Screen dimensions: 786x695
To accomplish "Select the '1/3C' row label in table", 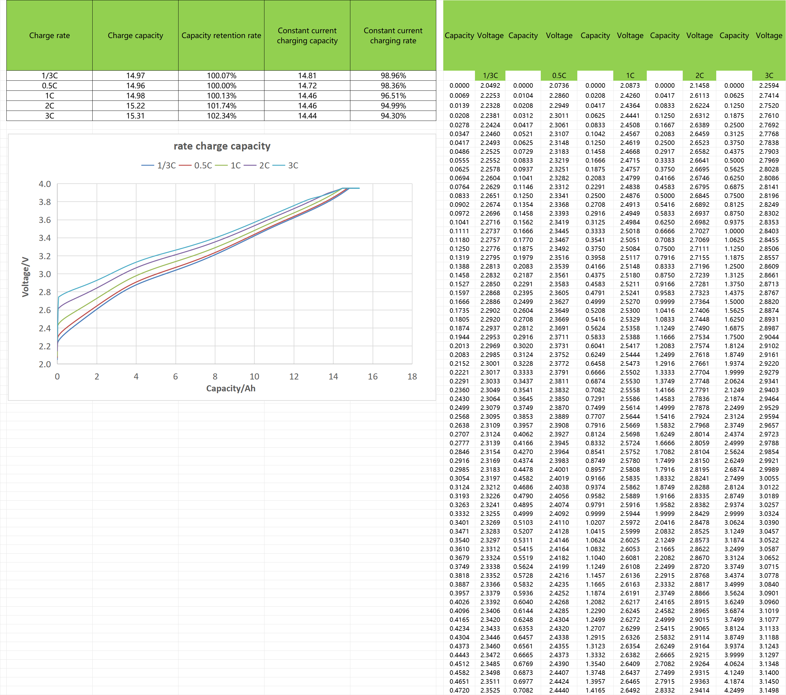I will pyautogui.click(x=50, y=76).
